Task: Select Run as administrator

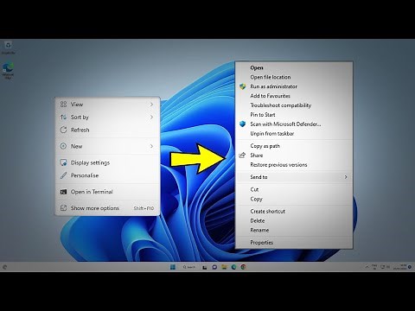Action: click(294, 86)
